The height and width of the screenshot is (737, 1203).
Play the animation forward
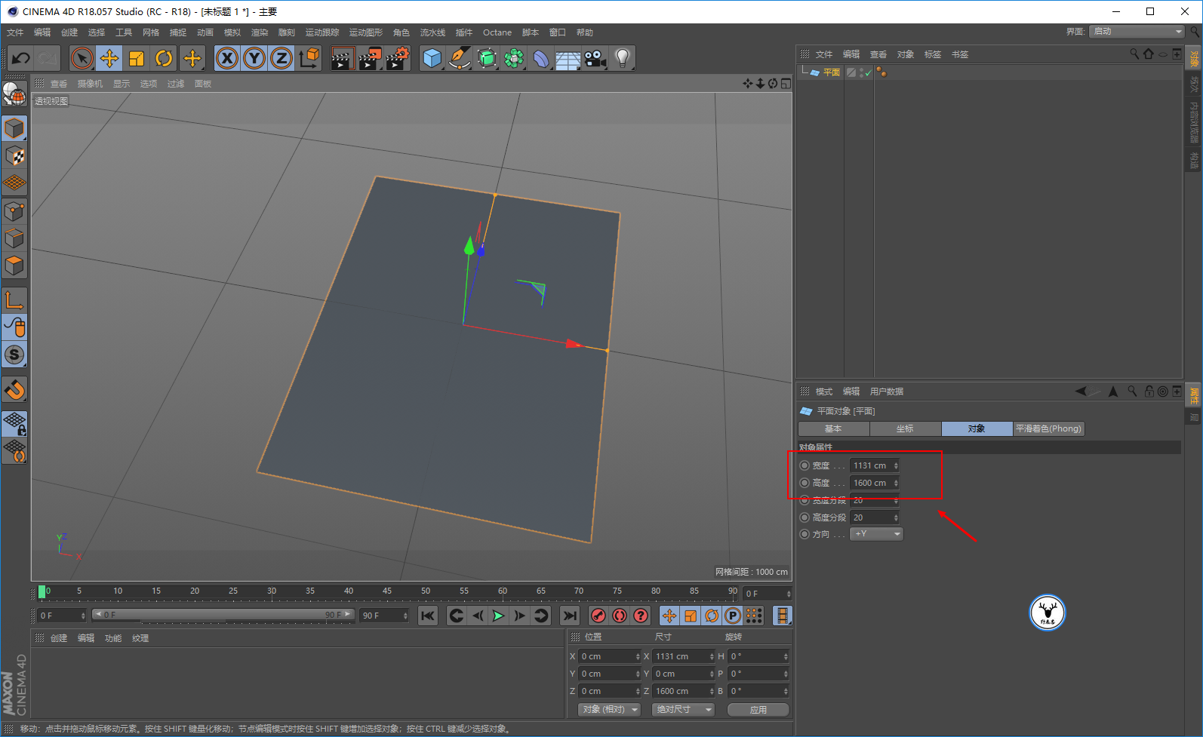(x=498, y=616)
